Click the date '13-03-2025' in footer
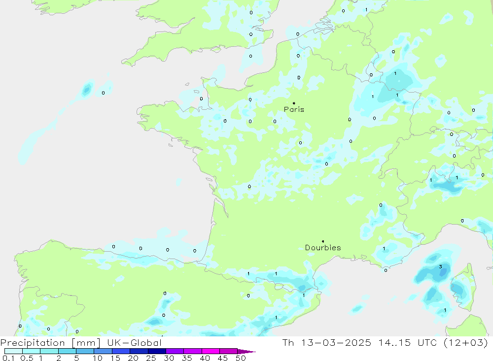Image resolution: width=493 pixels, height=361 pixels. click(336, 342)
